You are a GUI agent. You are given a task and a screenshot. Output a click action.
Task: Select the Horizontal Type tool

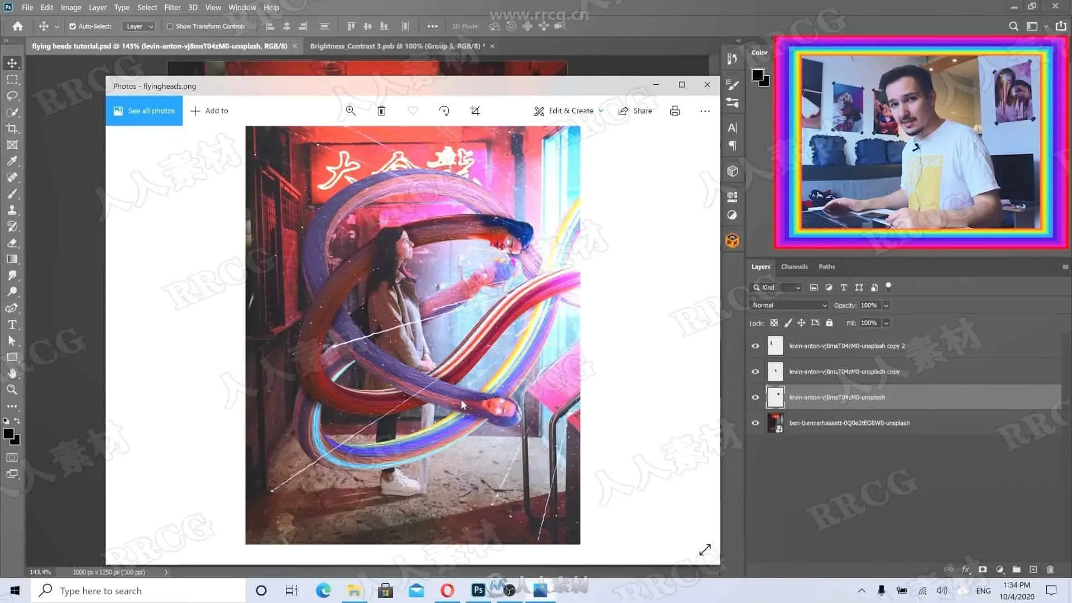tap(12, 324)
